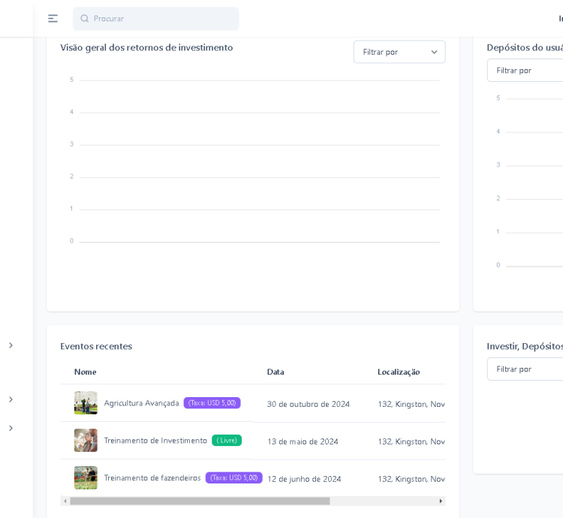Click the location cell in Treinamento de Investimento row
563x518 pixels.
click(x=411, y=441)
